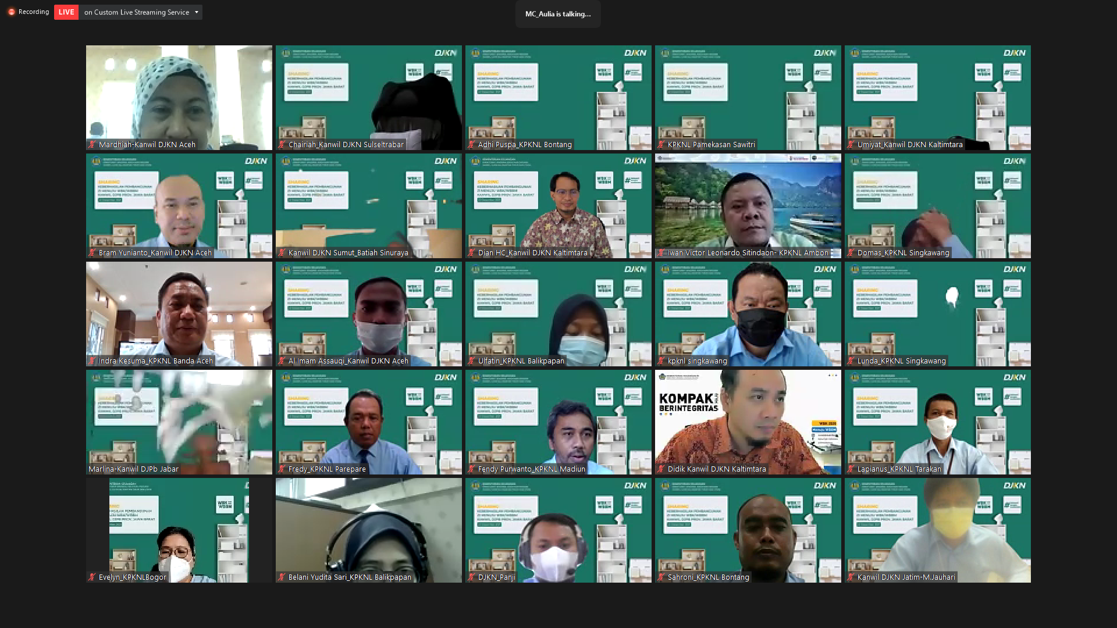1117x628 pixels.
Task: Click muted mic icon of Sahroni_KPKNL Bontang
Action: (661, 577)
